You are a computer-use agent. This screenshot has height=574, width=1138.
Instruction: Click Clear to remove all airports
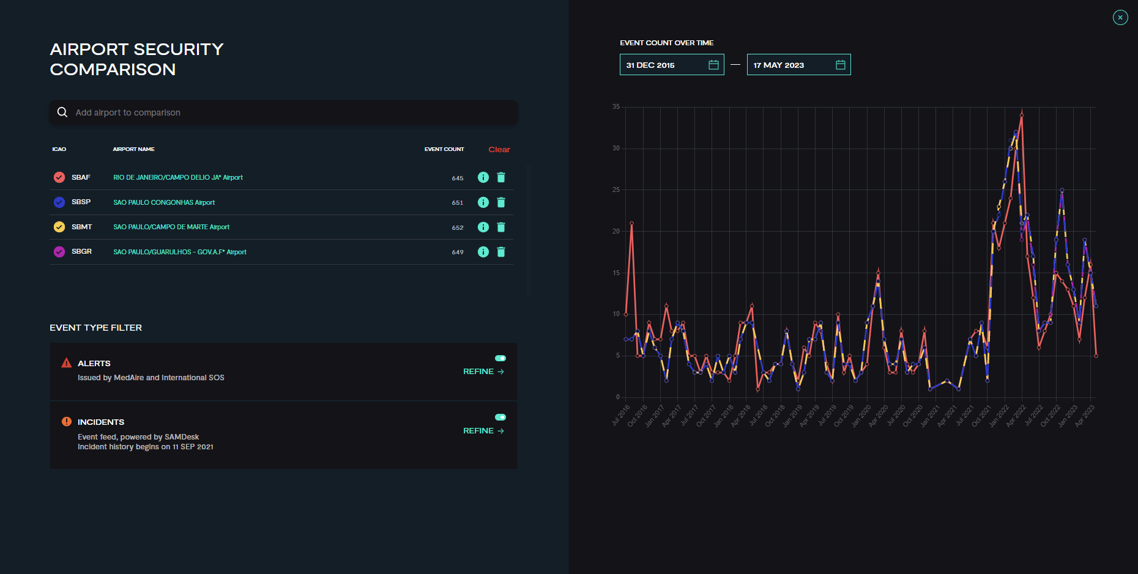coord(499,150)
